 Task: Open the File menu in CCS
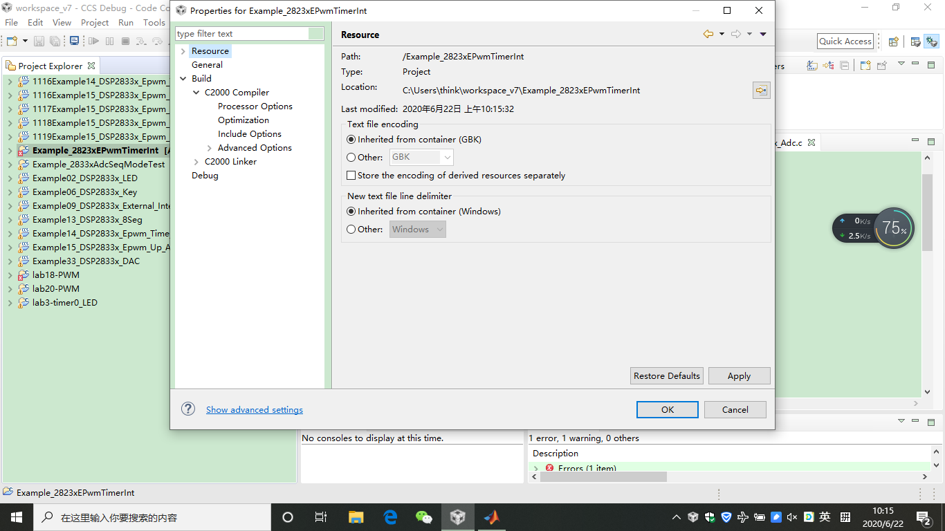[x=11, y=22]
